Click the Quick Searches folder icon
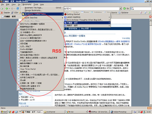 pos(23,18)
